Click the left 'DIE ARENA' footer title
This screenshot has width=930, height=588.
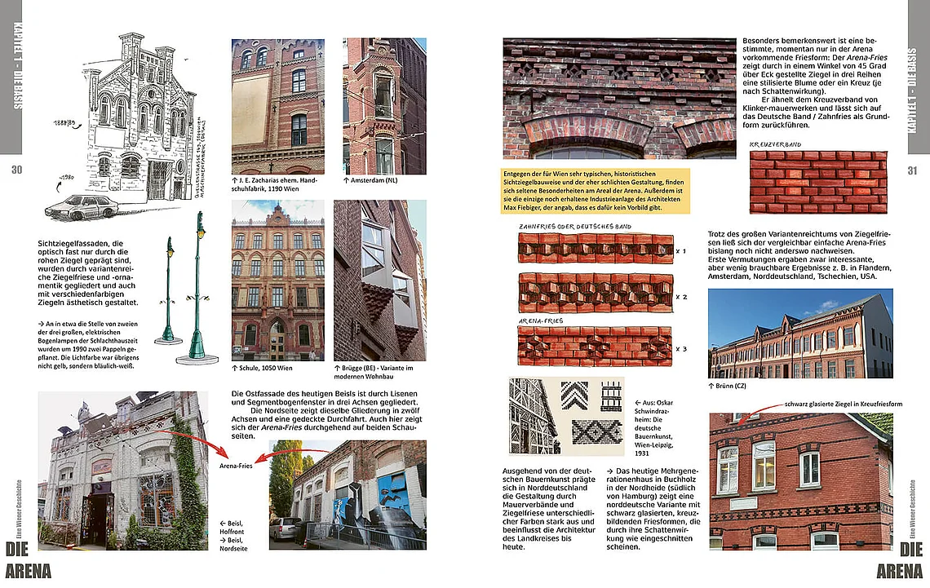coord(28,560)
